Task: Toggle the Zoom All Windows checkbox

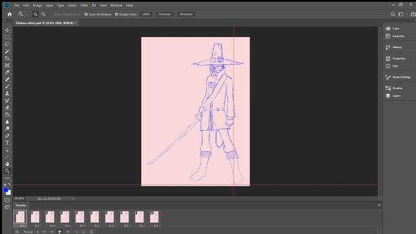Action: pos(86,14)
